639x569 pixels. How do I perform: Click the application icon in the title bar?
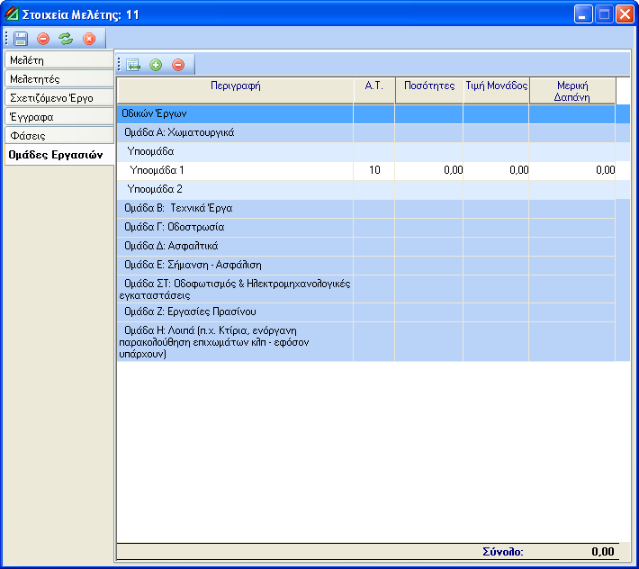point(12,14)
